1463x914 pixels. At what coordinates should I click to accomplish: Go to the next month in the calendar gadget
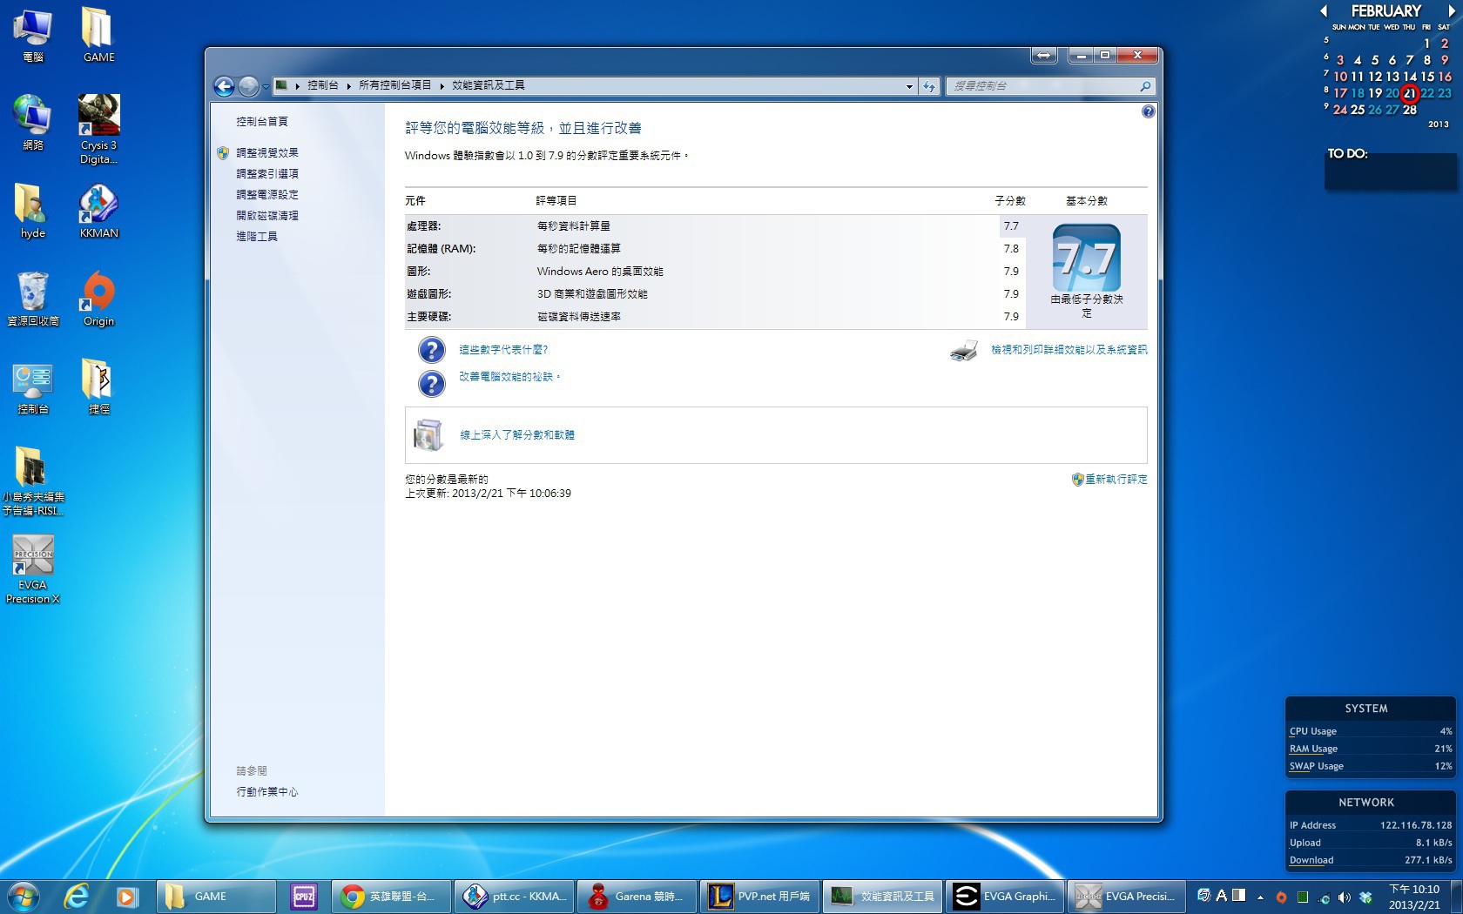(1452, 11)
